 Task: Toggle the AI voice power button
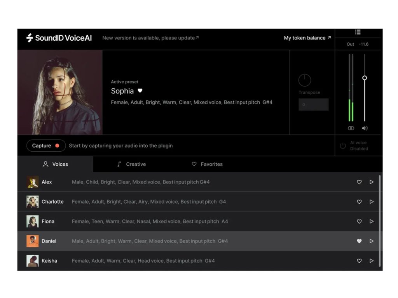[343, 146]
